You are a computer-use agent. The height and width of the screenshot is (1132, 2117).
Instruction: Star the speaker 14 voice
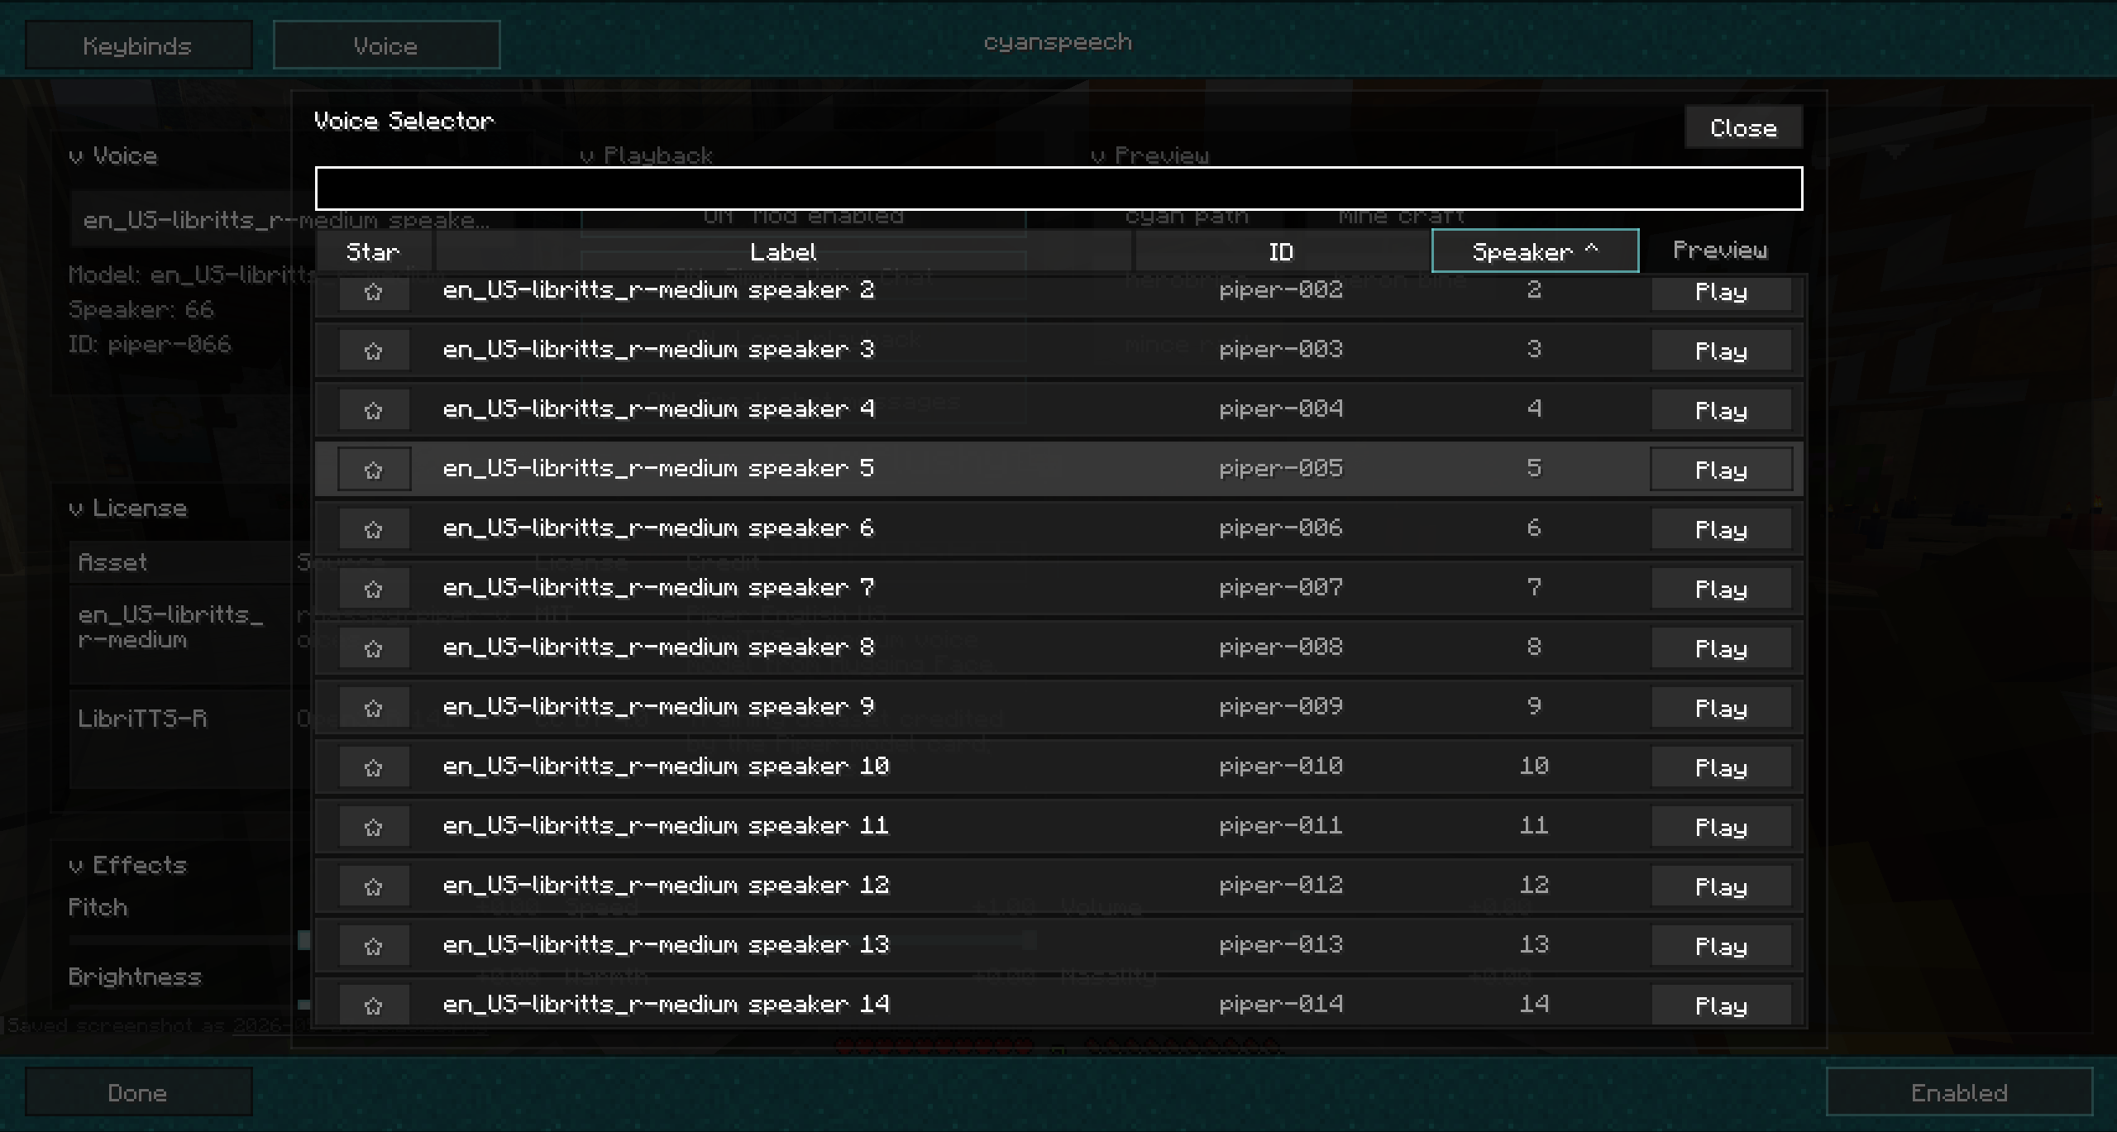click(x=374, y=1005)
